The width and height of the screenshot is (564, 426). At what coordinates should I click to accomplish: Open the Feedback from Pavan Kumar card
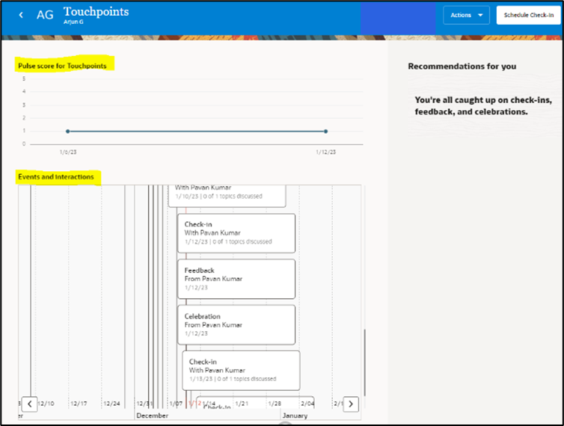click(x=236, y=279)
